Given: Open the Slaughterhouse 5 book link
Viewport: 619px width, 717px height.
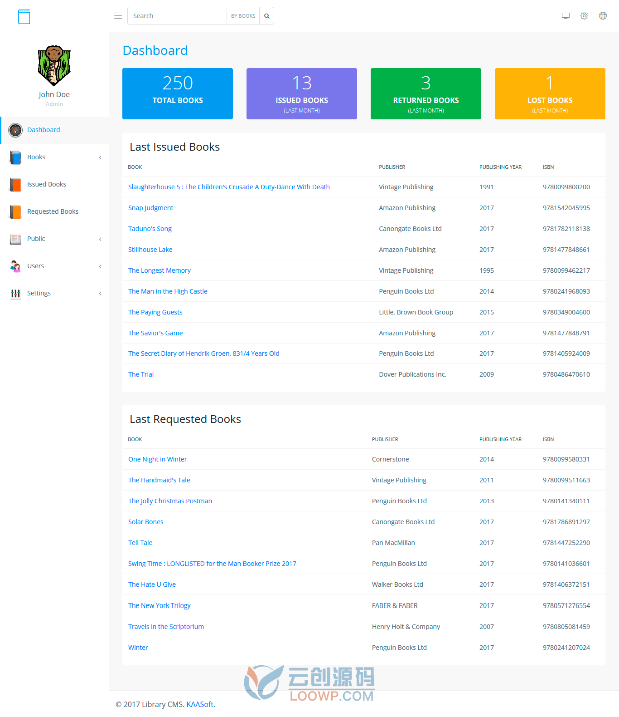Looking at the screenshot, I should [x=229, y=187].
